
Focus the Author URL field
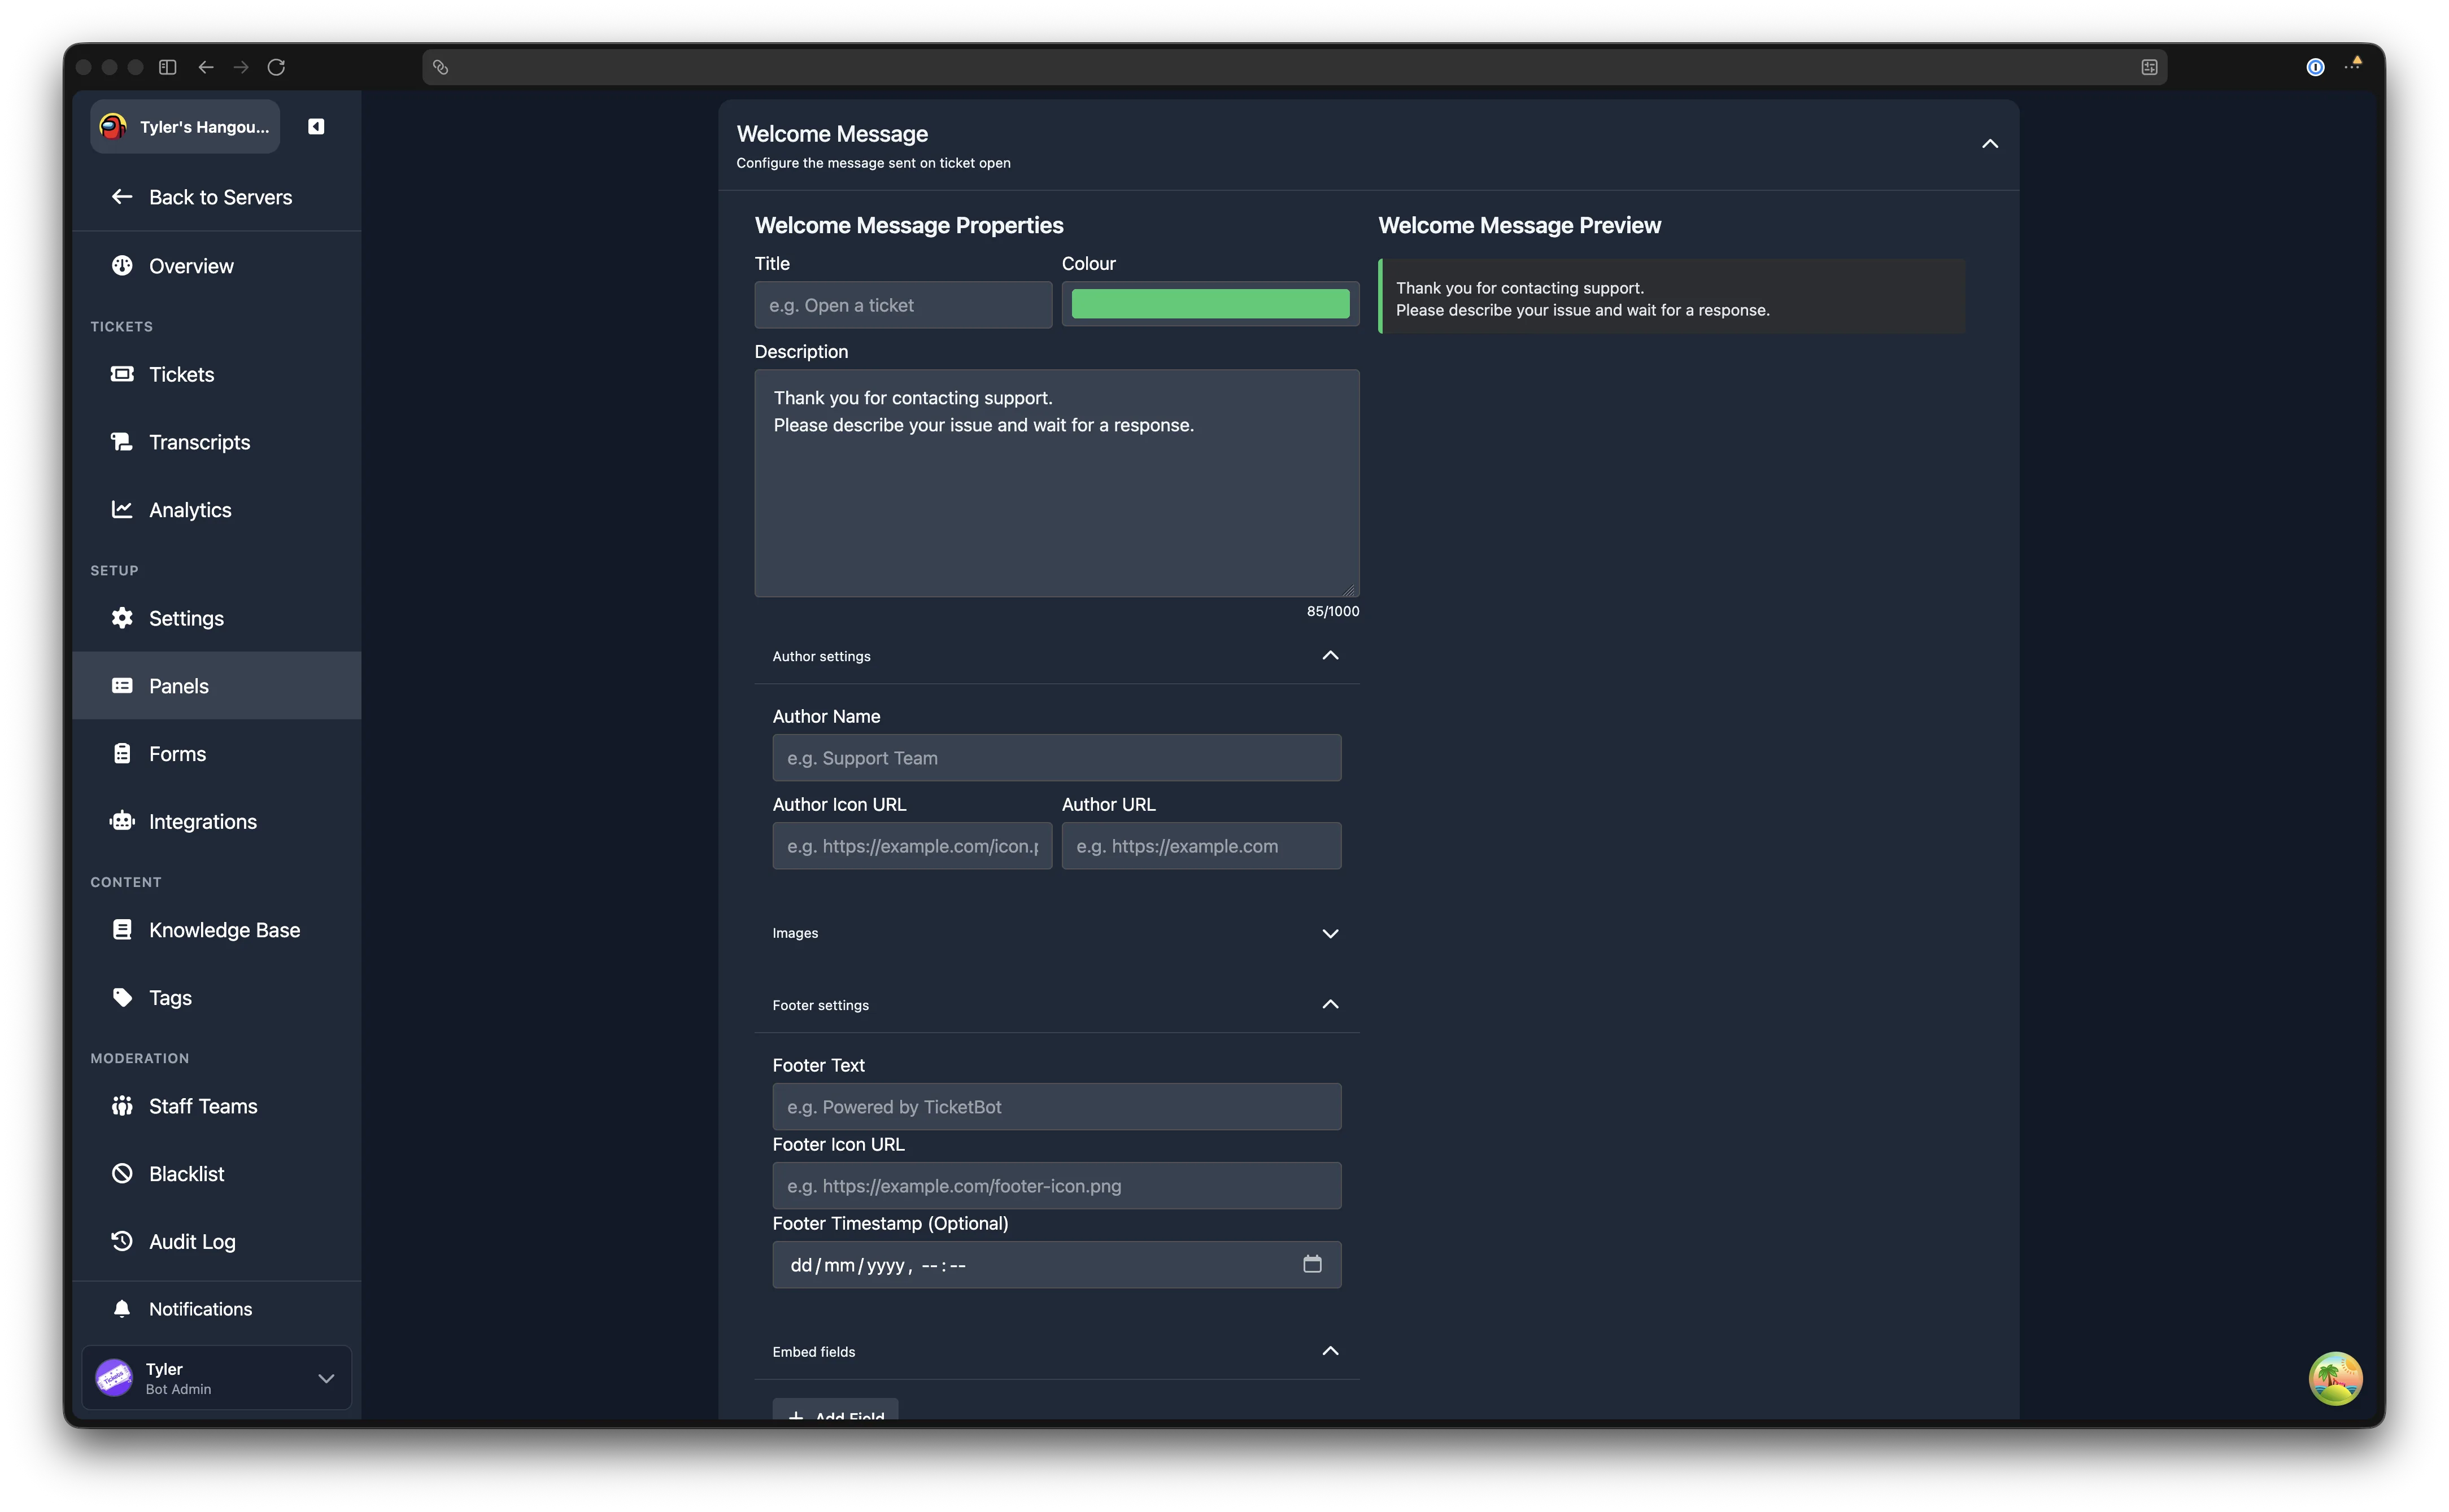click(1201, 846)
